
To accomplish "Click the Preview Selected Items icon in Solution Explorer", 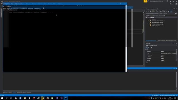I will click(171, 11).
